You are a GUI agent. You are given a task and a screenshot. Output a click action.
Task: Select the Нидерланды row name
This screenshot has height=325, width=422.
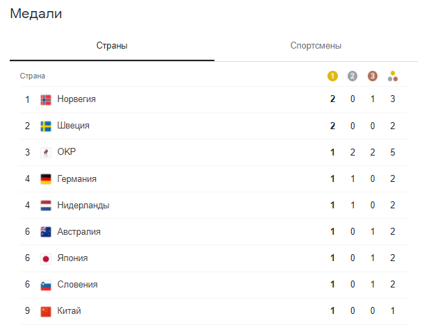(83, 205)
